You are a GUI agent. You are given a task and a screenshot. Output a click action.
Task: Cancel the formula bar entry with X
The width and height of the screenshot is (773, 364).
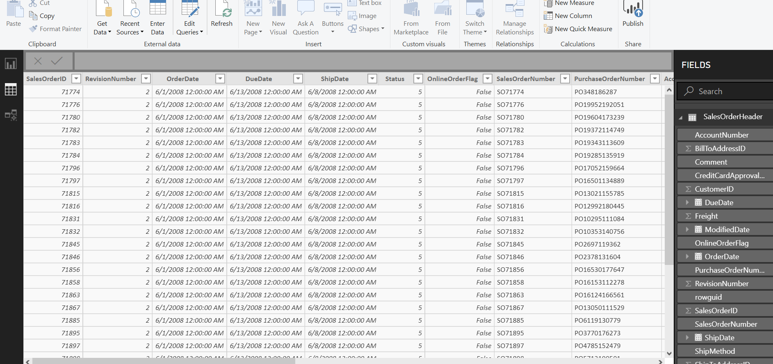point(38,61)
